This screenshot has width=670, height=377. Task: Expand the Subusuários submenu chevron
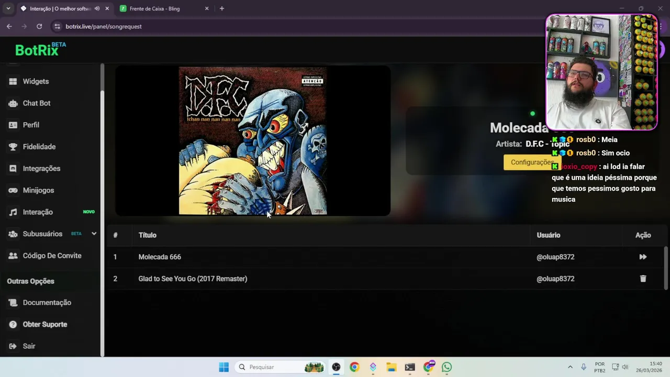pos(94,234)
